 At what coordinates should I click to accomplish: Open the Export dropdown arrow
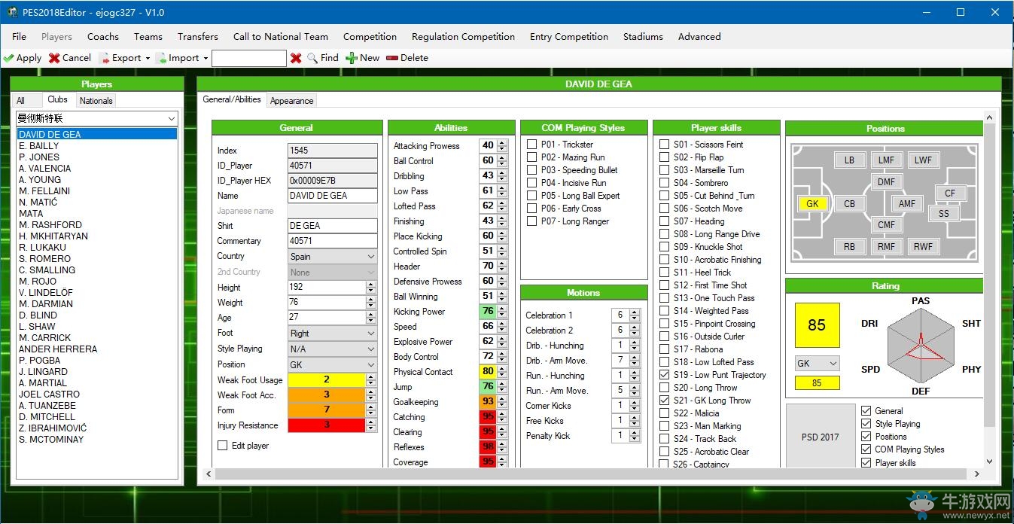click(x=148, y=58)
